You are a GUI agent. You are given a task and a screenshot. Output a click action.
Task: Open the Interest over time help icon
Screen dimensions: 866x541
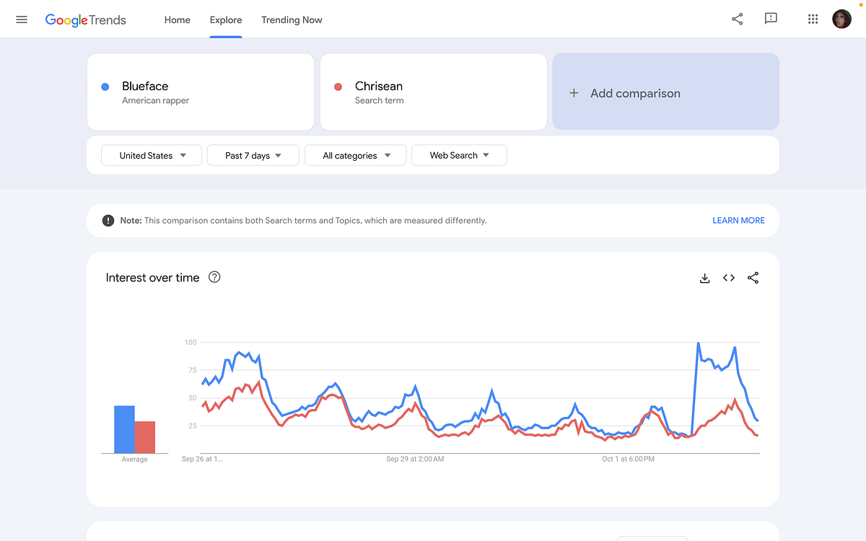coord(214,277)
